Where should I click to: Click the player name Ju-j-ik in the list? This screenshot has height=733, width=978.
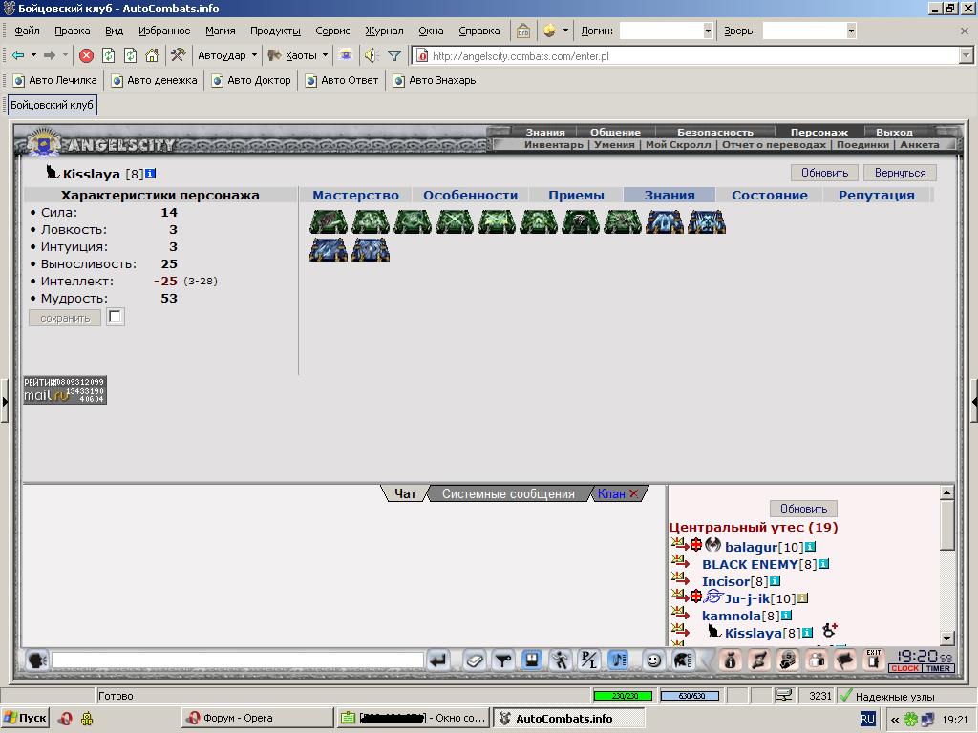click(x=747, y=598)
